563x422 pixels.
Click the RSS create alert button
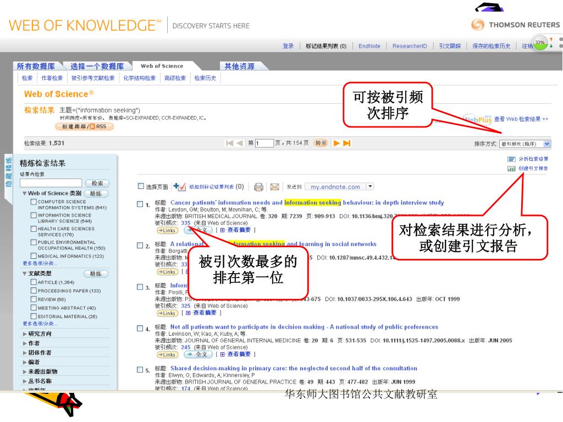pos(84,126)
